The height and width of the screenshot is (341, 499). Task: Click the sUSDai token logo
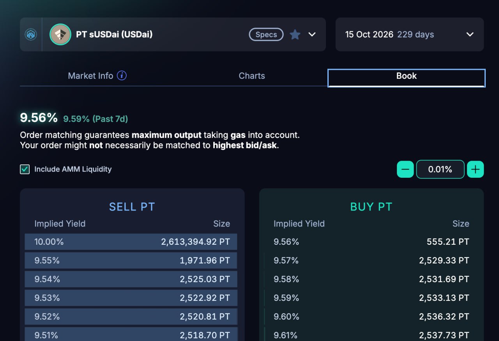tap(60, 34)
